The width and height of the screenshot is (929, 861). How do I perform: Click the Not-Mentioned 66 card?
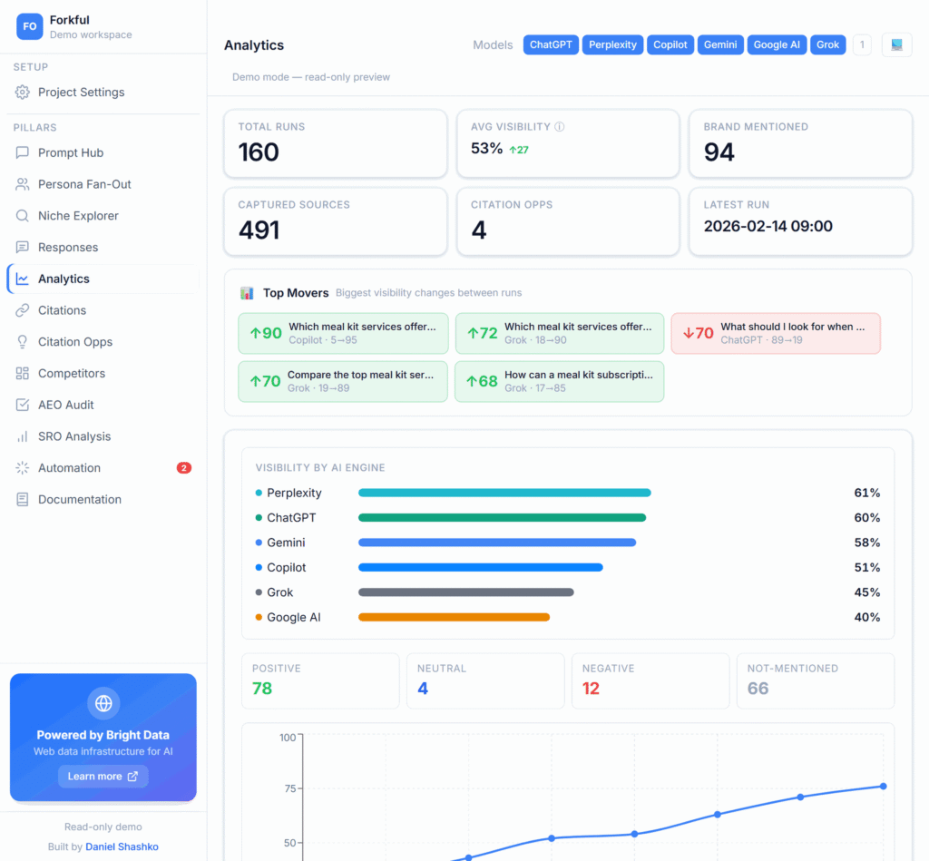[816, 680]
